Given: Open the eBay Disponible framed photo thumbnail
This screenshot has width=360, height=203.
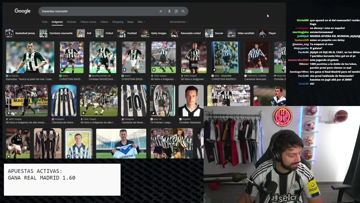Looking at the screenshot, I should pyautogui.click(x=225, y=57).
